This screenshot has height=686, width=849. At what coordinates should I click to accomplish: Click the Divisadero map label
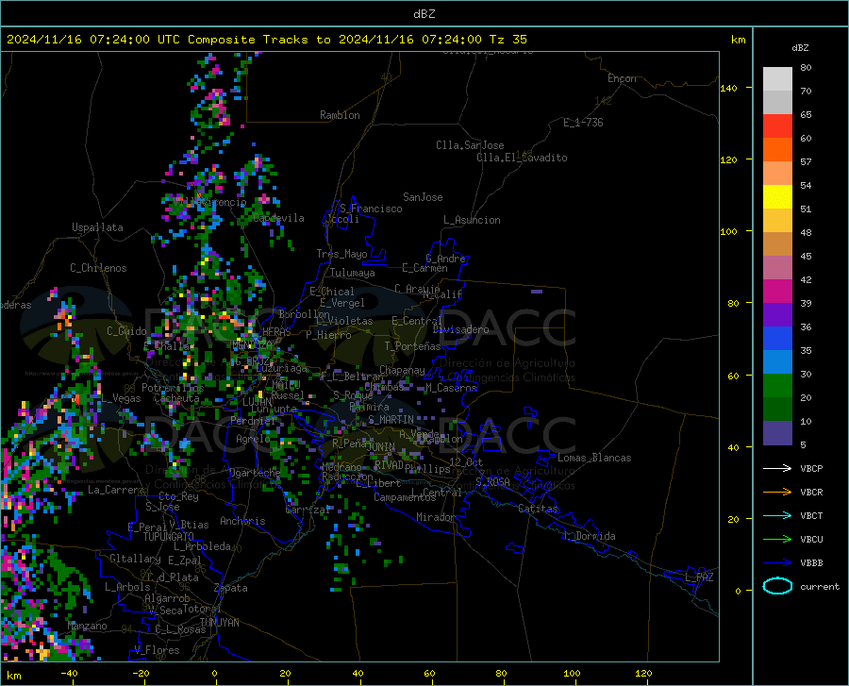coord(460,329)
